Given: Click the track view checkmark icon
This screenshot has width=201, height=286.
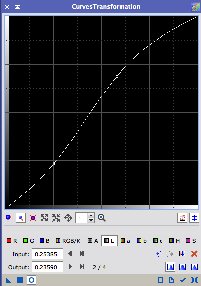Looking at the screenshot, I should [183, 280].
